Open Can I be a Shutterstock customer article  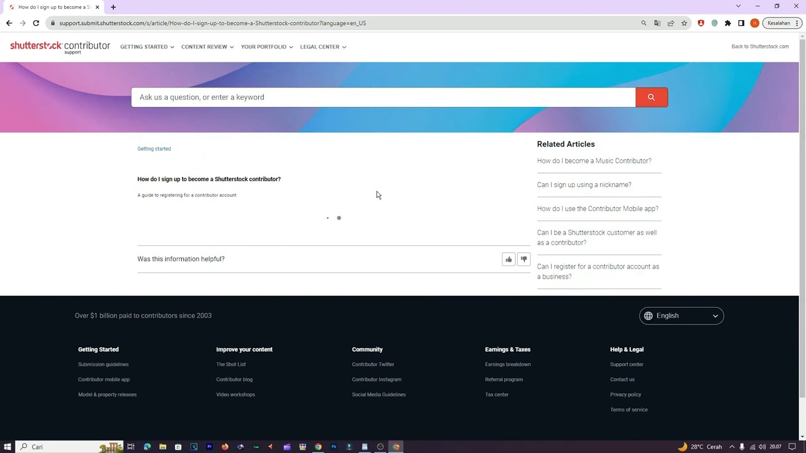tap(596, 238)
